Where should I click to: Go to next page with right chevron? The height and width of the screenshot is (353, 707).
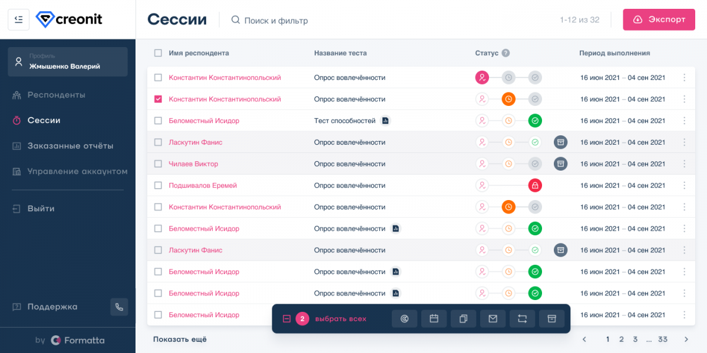686,339
